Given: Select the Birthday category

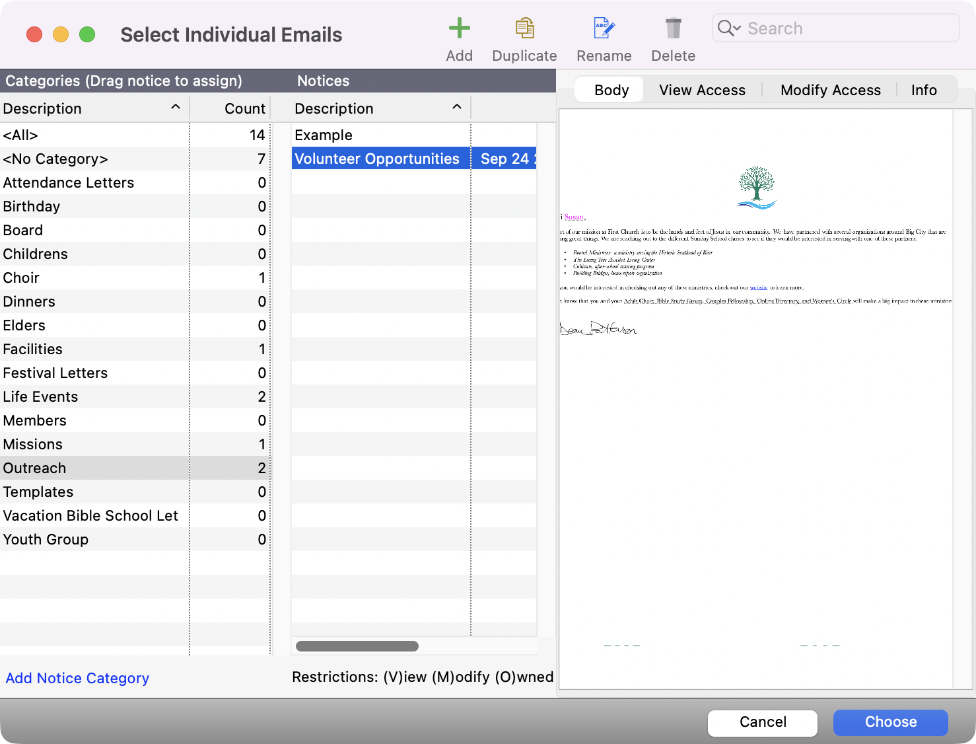Looking at the screenshot, I should tap(135, 206).
